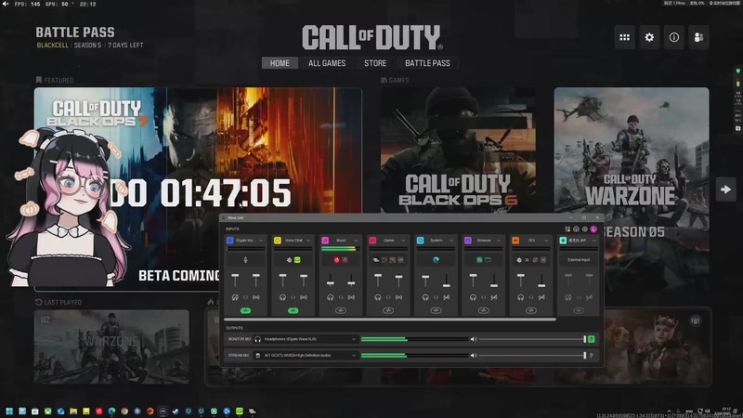743x418 pixels.
Task: Adjust Stream Mix volume slider
Action: click(532, 356)
